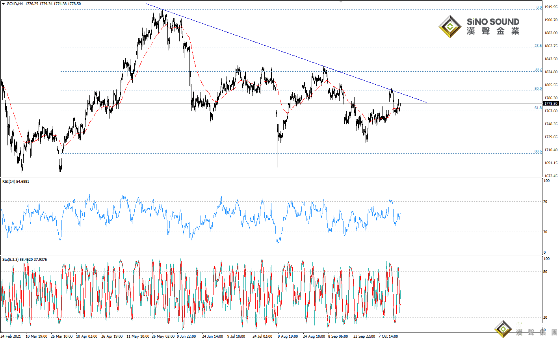This screenshot has height=340, width=559.
Task: Click the 1919.95 price axis value
Action: 551,7
